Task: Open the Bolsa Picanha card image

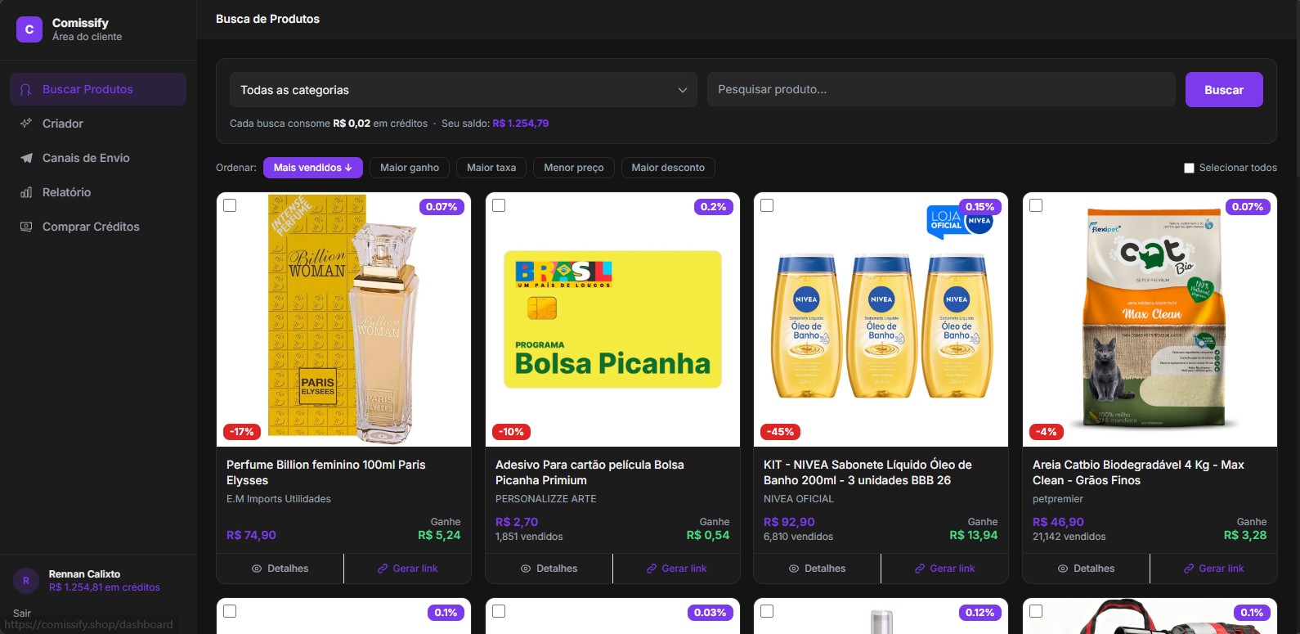Action: pos(612,319)
